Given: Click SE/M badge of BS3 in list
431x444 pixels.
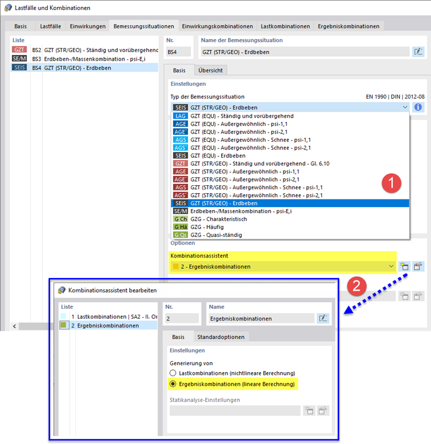Looking at the screenshot, I should point(19,59).
